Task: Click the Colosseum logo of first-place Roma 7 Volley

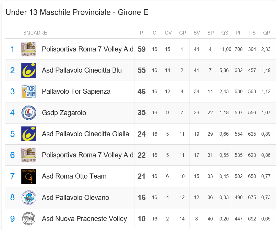Action: point(29,49)
